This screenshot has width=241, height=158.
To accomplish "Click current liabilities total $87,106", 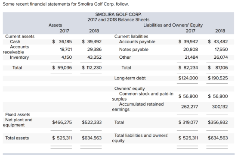I will (x=218, y=68).
